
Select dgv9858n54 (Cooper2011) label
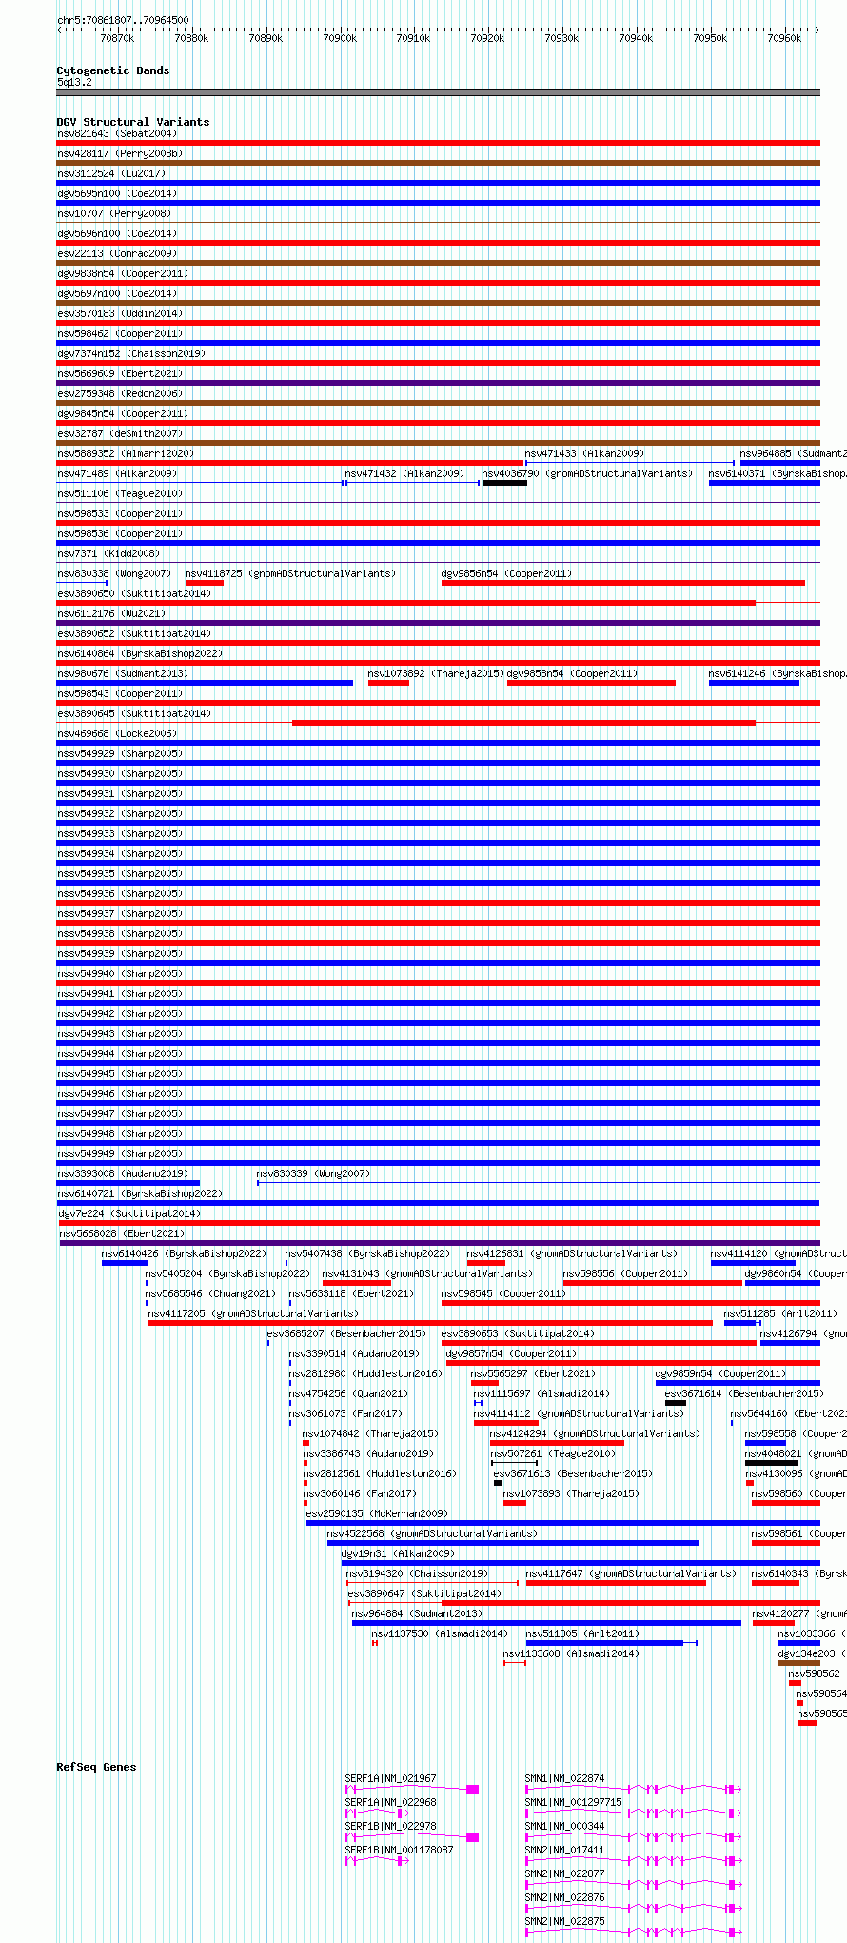[x=573, y=673]
